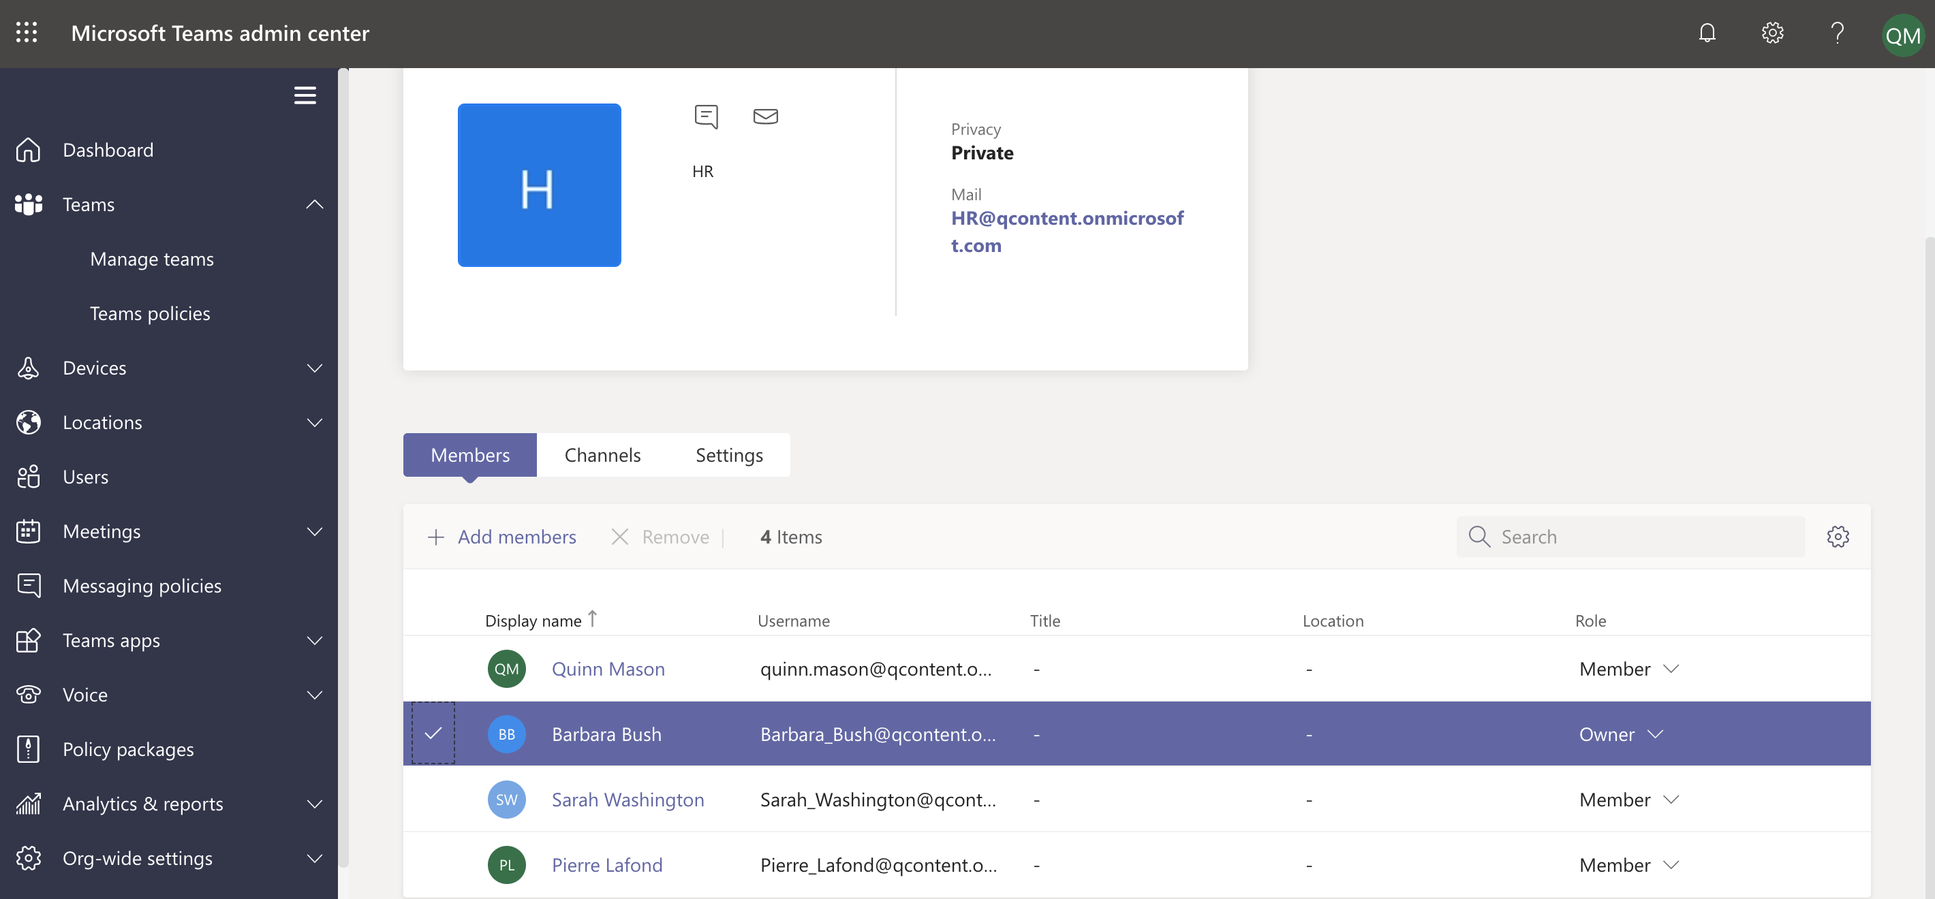Click the settings gear icon in members toolbar
Screen dimensions: 1935x899
(x=1838, y=535)
